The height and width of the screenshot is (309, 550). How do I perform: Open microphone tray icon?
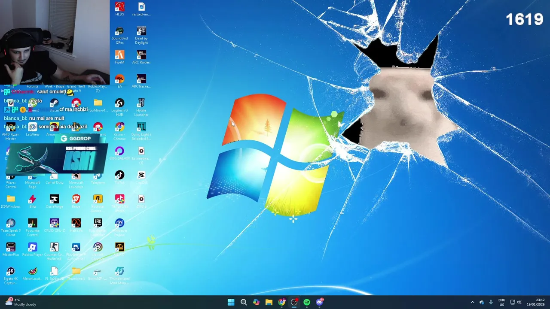tap(491, 302)
